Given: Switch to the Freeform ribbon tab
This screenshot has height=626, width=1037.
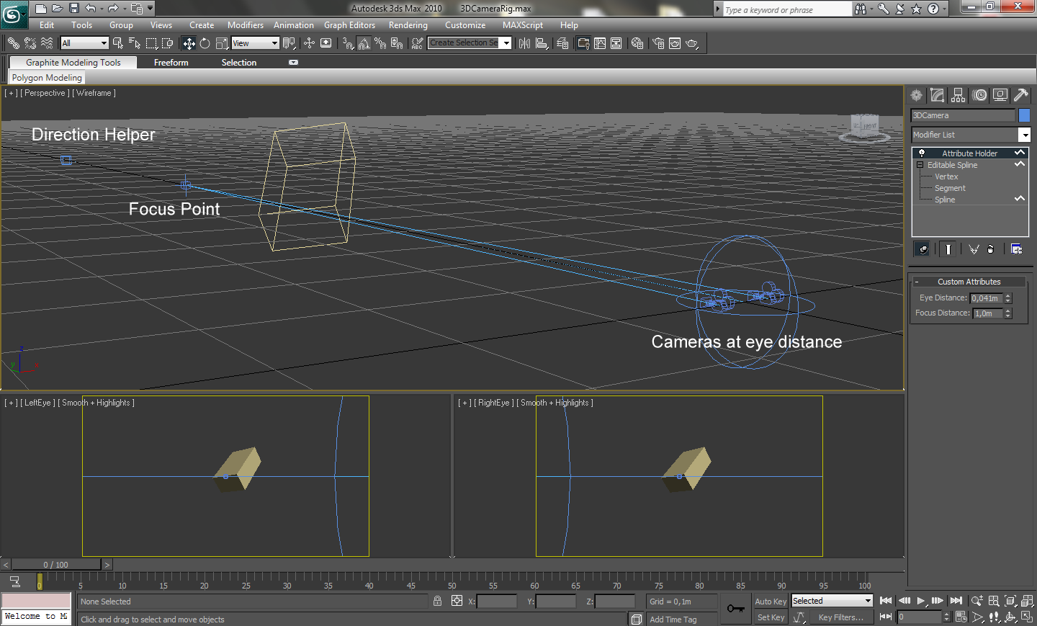Looking at the screenshot, I should (171, 63).
